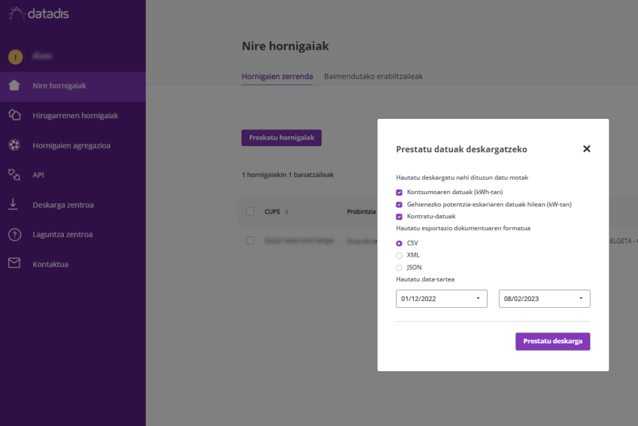Viewport: 638px width, 426px height.
Task: Open the start date dropdown 01/12/2022
Action: coord(442,299)
